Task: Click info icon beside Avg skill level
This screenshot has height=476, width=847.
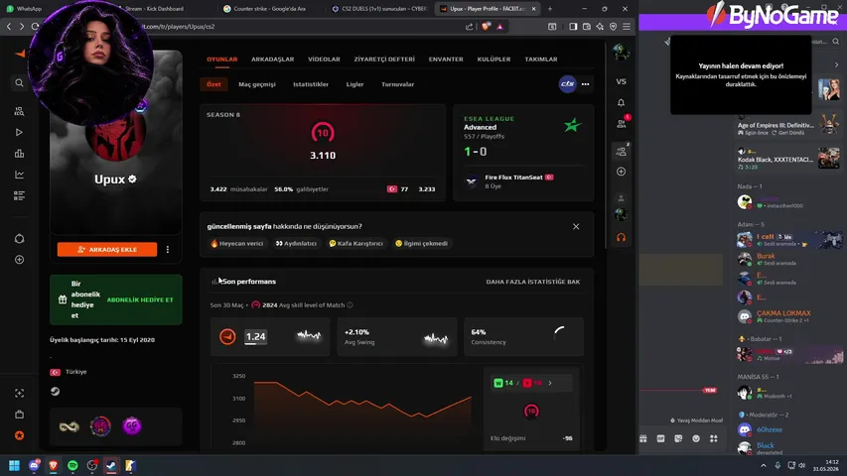Action: point(350,304)
